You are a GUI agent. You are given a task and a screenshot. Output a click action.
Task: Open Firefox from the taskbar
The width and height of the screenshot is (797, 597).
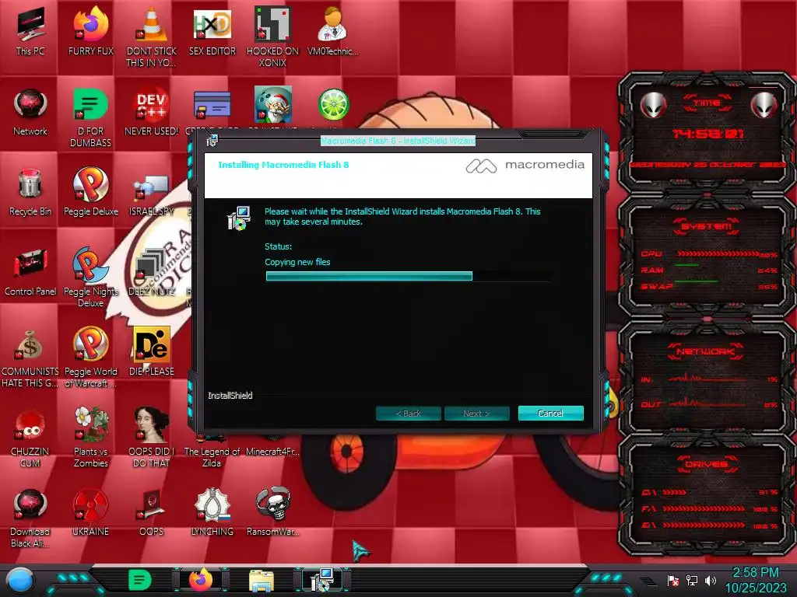(201, 580)
